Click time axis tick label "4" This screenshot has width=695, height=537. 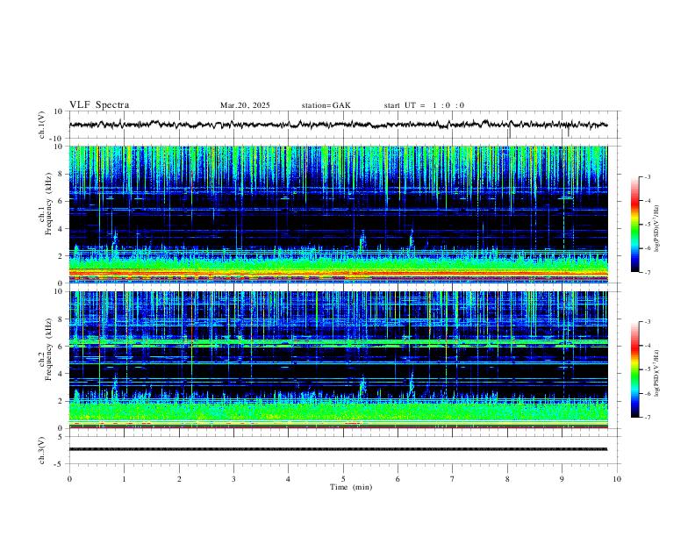coord(289,479)
